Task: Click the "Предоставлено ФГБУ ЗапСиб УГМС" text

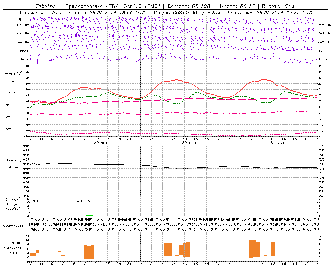Action: [113, 6]
